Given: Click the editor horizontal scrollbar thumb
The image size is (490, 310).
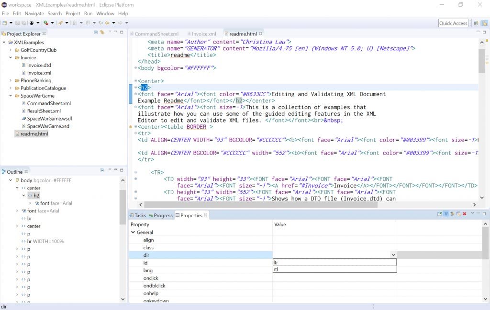Looking at the screenshot, I should click(x=261, y=205).
